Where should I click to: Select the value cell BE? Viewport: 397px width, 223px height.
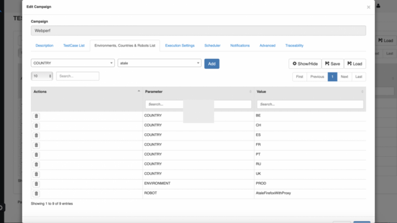point(310,116)
